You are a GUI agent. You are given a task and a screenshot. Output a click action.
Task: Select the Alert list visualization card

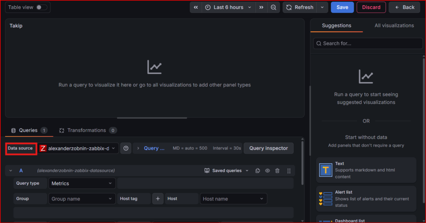click(x=366, y=199)
